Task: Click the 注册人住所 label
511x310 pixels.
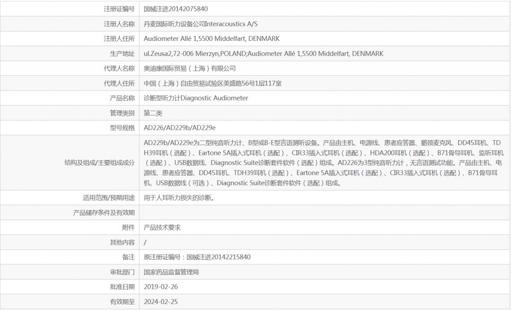Action: tap(119, 38)
